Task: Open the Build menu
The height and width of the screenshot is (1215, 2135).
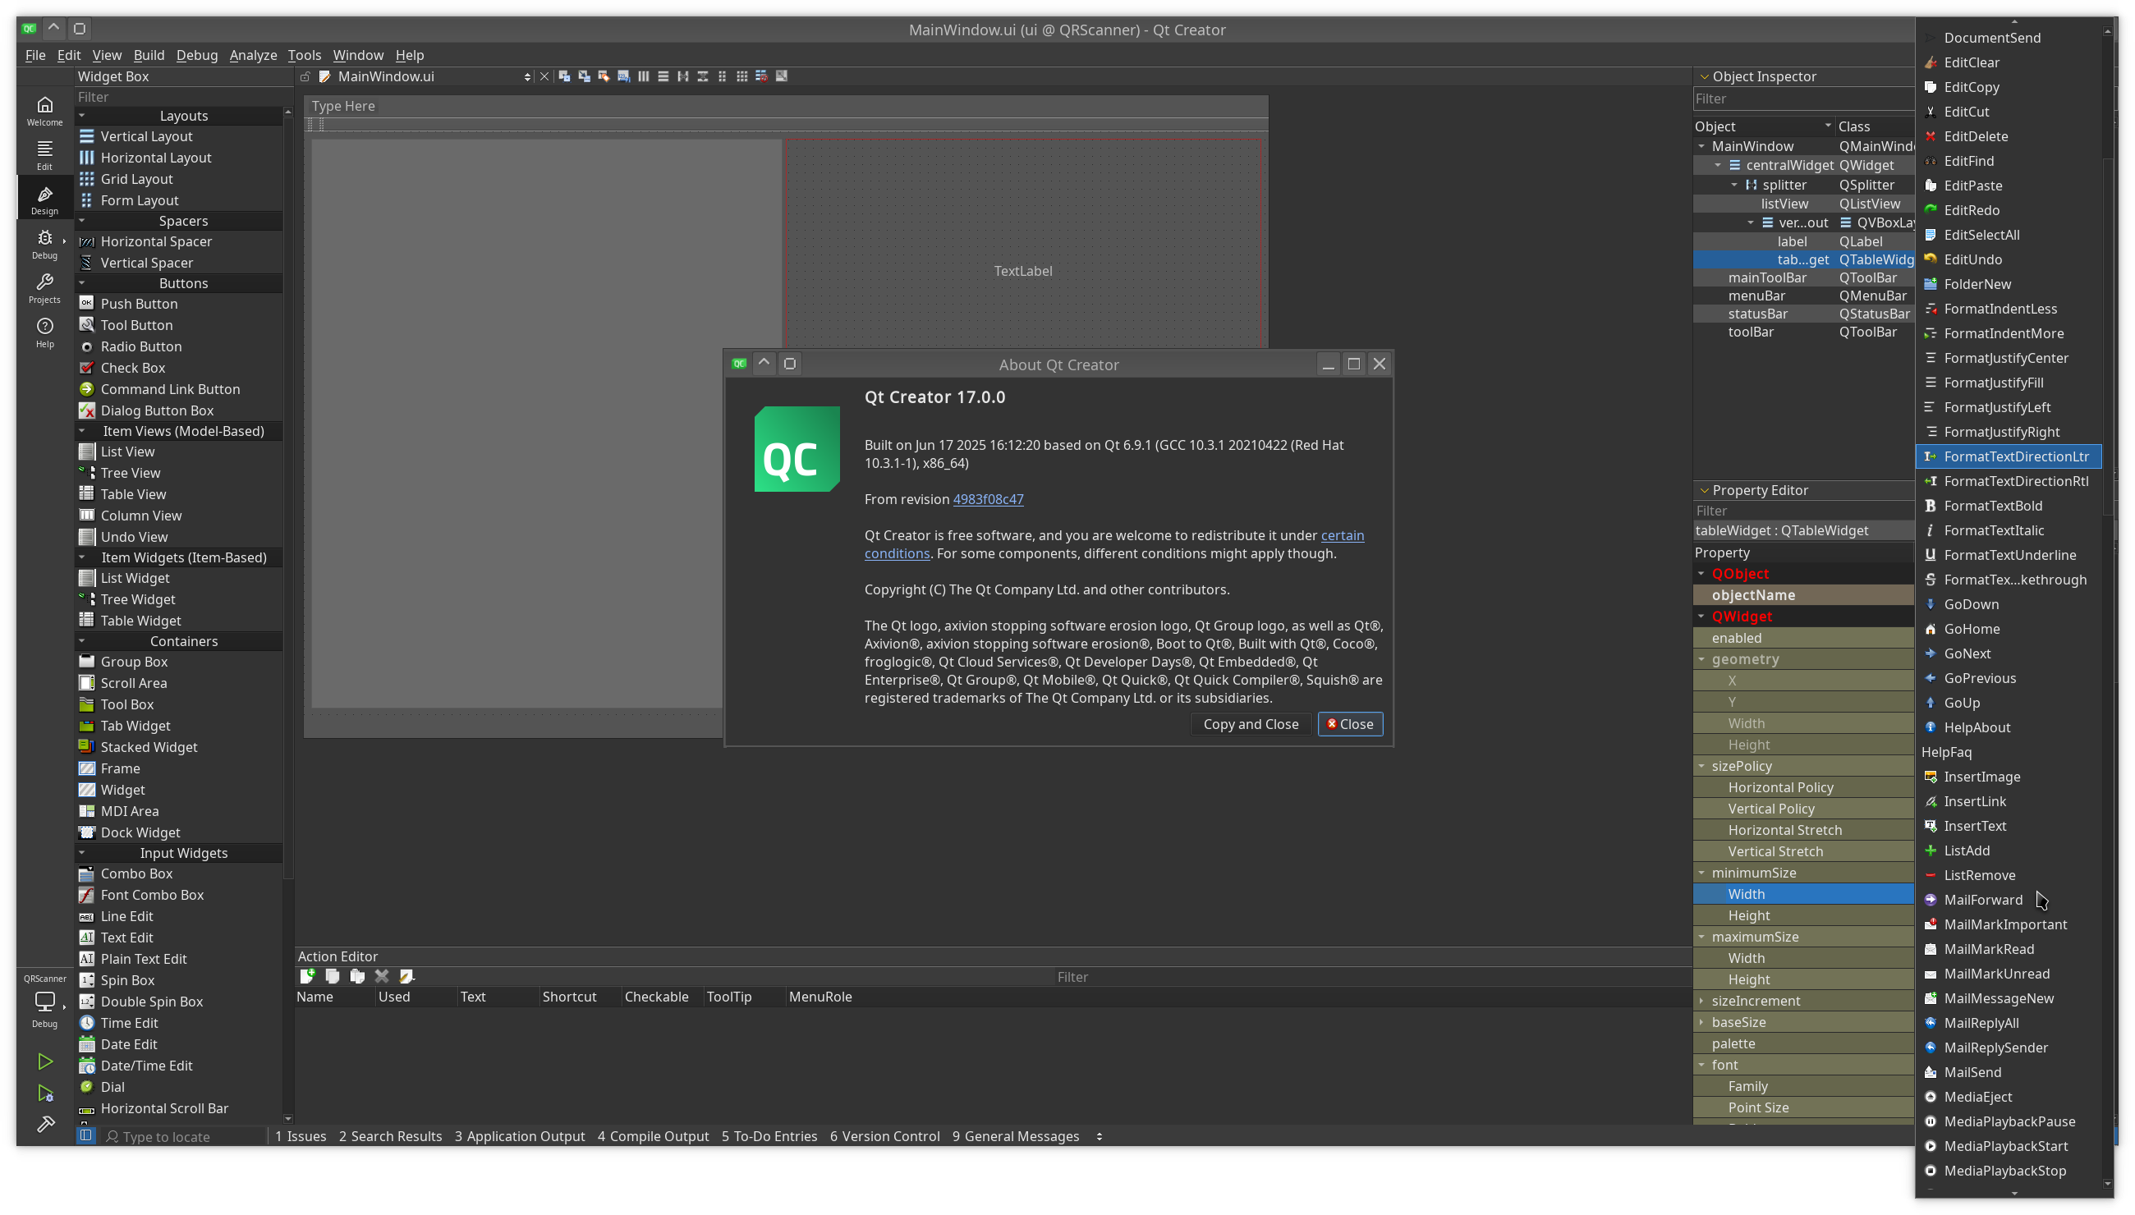Action: coord(149,55)
